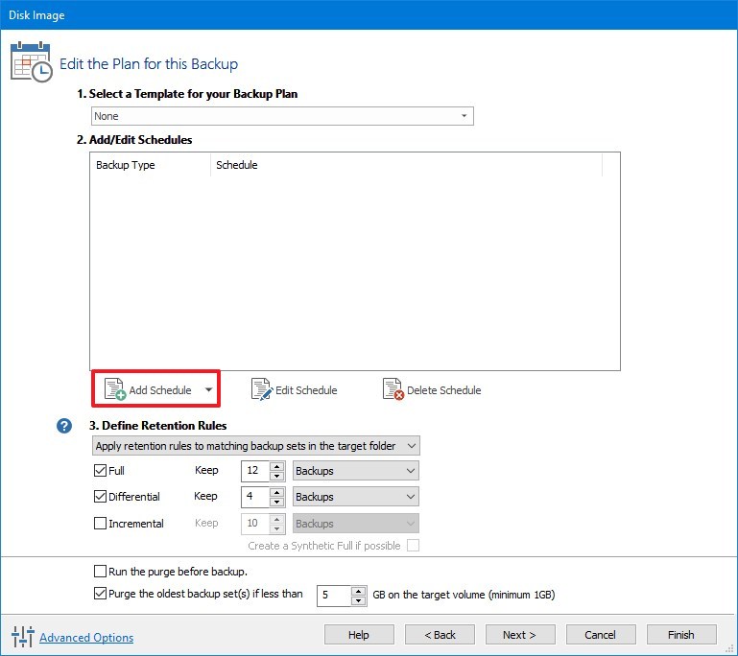
Task: Click the Cancel button
Action: pos(601,635)
